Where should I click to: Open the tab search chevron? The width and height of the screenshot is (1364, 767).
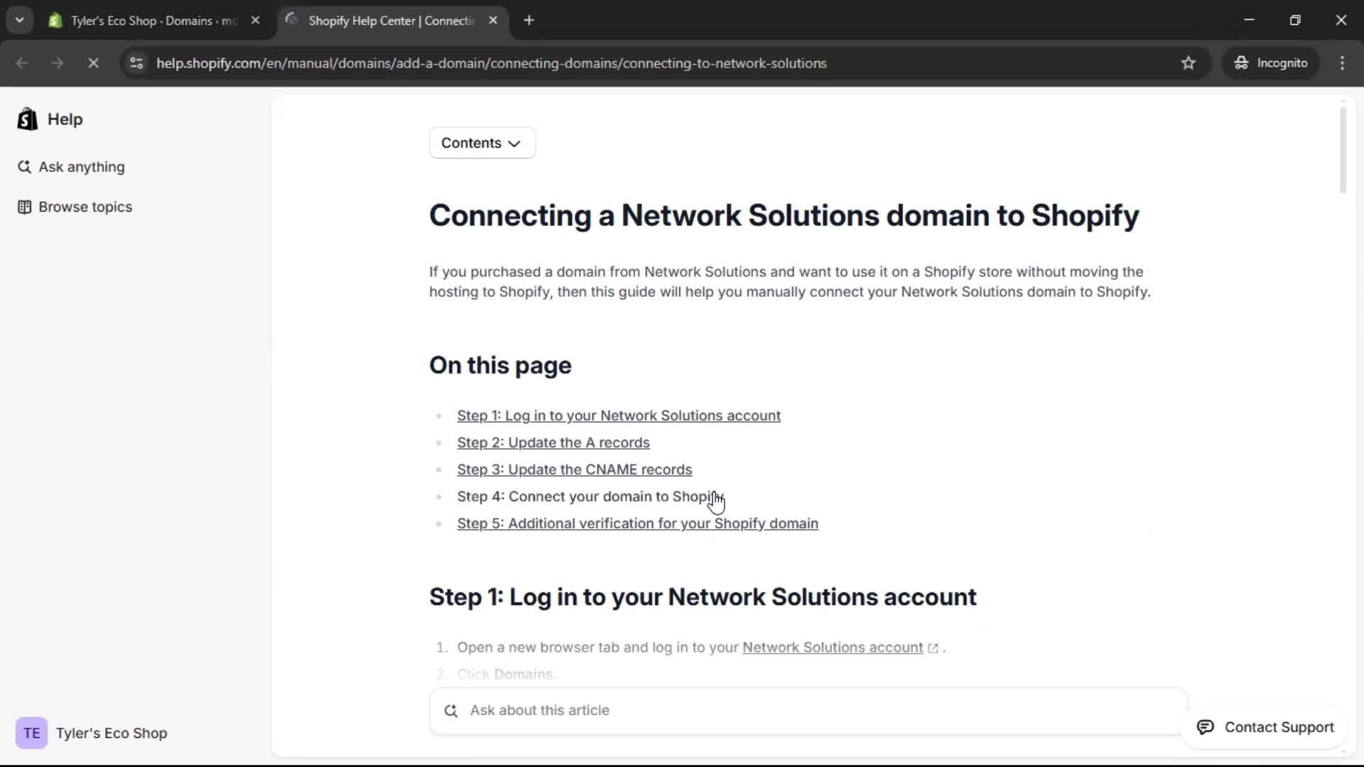[20, 20]
